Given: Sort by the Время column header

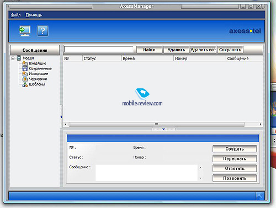Looking at the screenshot, I should (147, 58).
